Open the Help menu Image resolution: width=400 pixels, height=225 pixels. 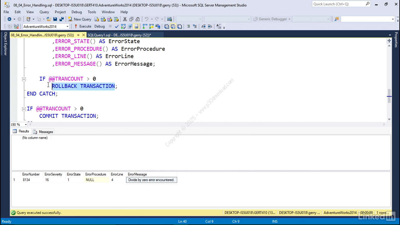(124, 12)
